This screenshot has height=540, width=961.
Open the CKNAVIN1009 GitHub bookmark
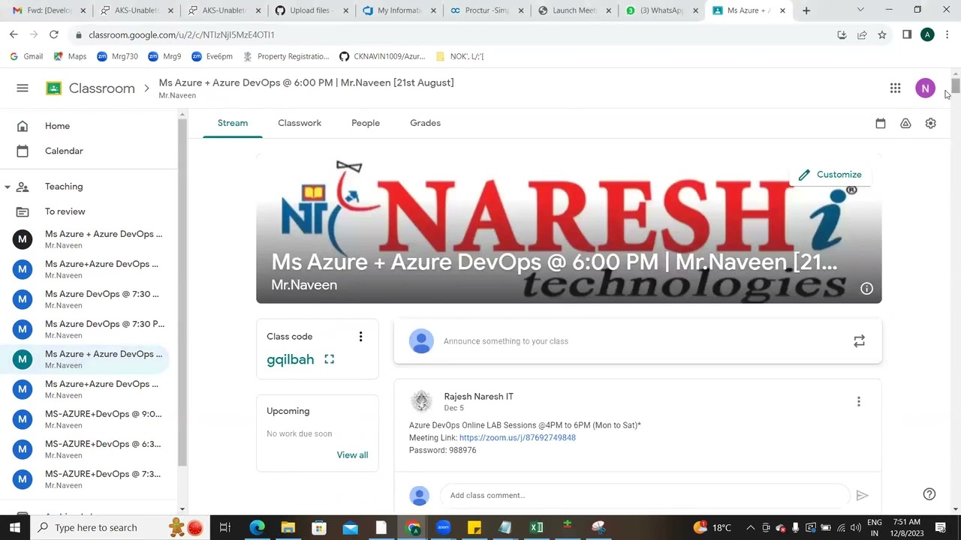click(x=382, y=56)
